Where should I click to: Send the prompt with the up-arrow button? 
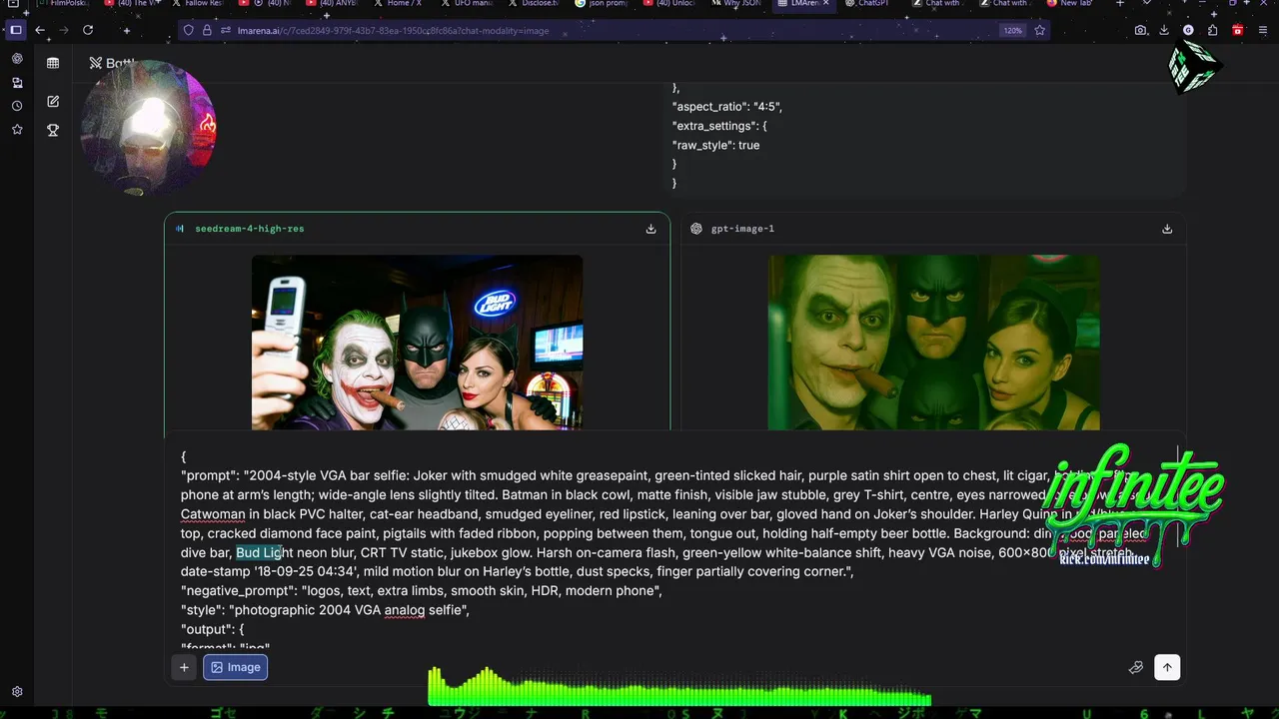tap(1167, 667)
